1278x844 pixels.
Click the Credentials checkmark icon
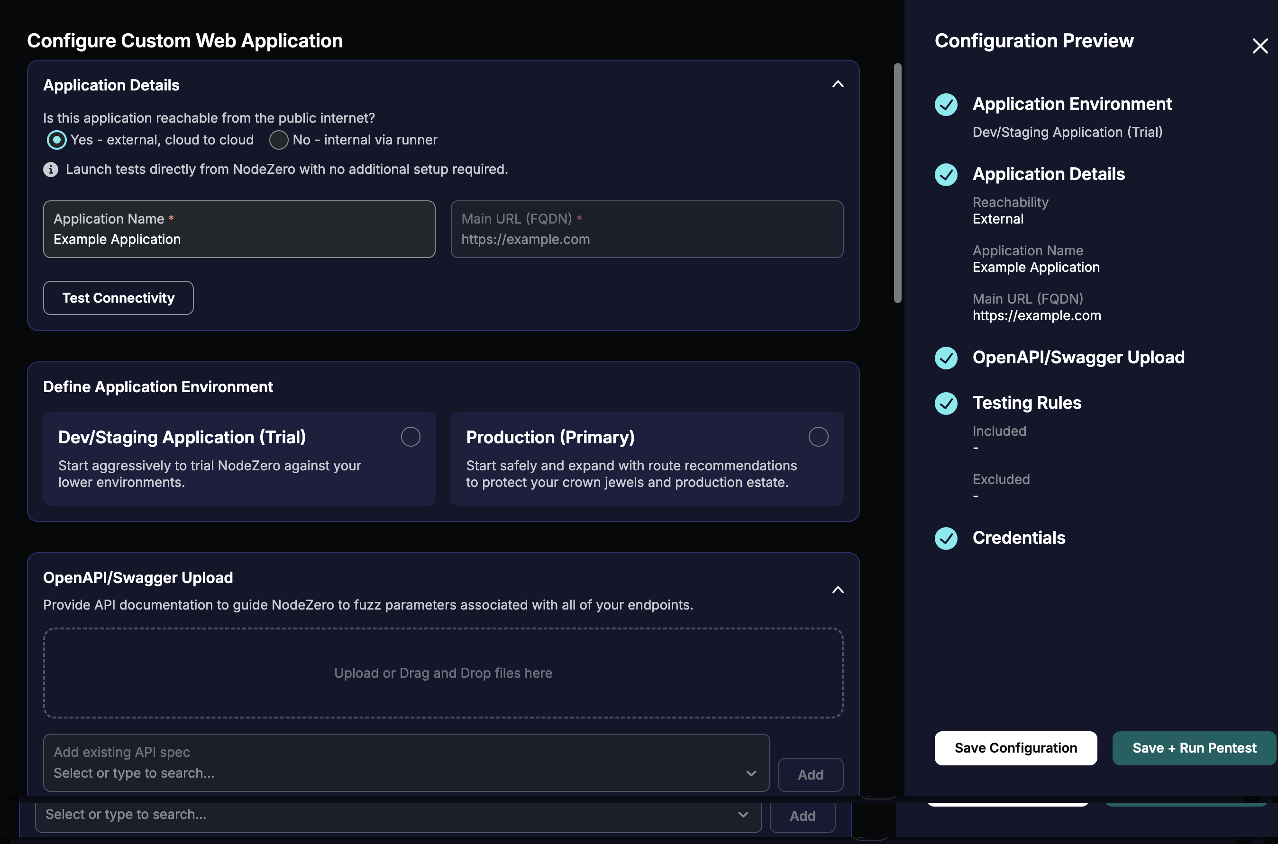(x=946, y=538)
